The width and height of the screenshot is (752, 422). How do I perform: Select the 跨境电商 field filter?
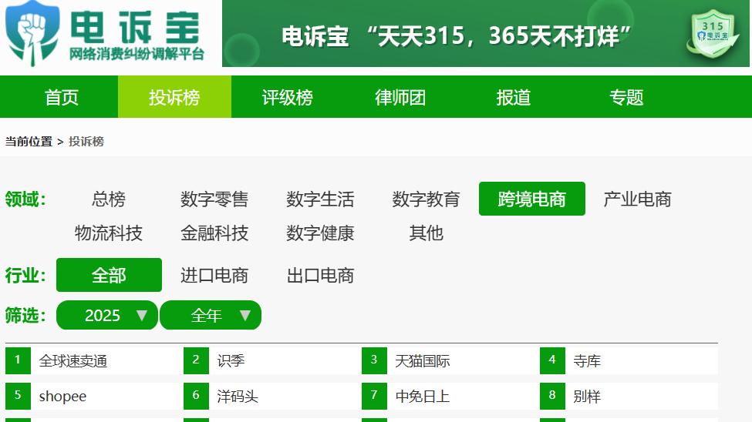coord(532,199)
